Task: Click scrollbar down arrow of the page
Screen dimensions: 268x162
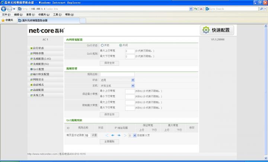Action: click(x=266, y=158)
